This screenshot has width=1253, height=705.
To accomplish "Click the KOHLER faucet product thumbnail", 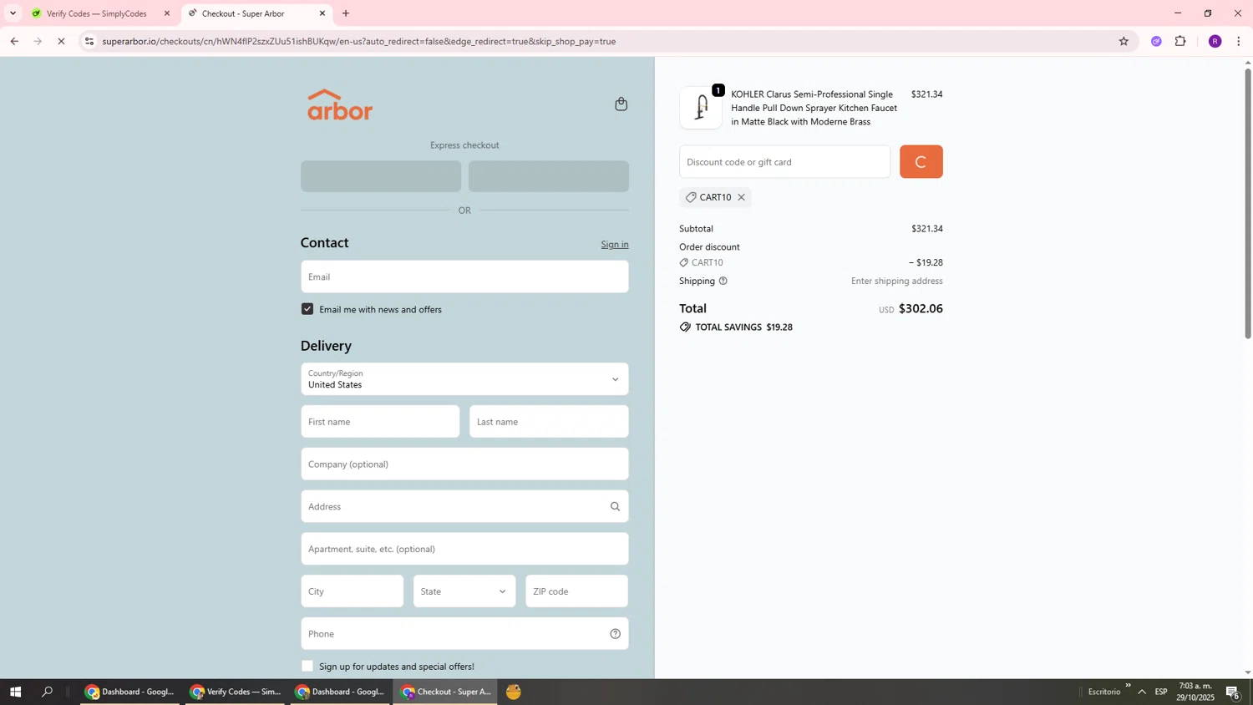I will [x=701, y=108].
